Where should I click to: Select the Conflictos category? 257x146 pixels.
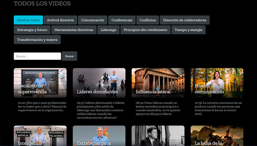(148, 20)
